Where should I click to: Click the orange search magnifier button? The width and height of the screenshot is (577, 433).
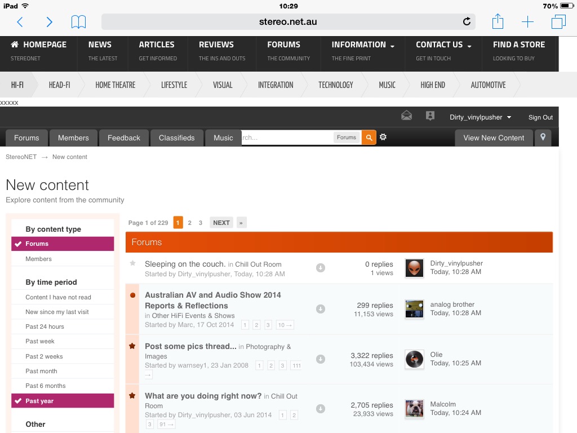click(369, 138)
